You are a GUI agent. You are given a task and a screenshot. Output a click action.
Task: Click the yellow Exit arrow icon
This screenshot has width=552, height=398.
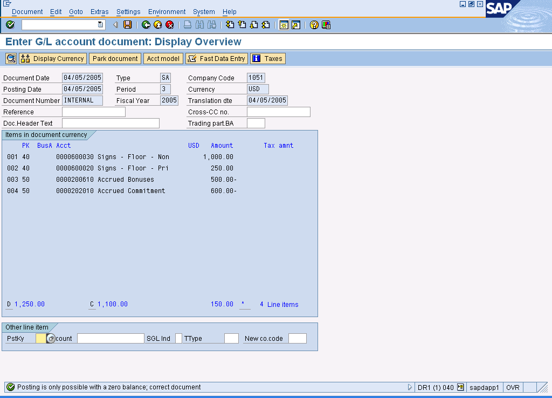pyautogui.click(x=158, y=25)
